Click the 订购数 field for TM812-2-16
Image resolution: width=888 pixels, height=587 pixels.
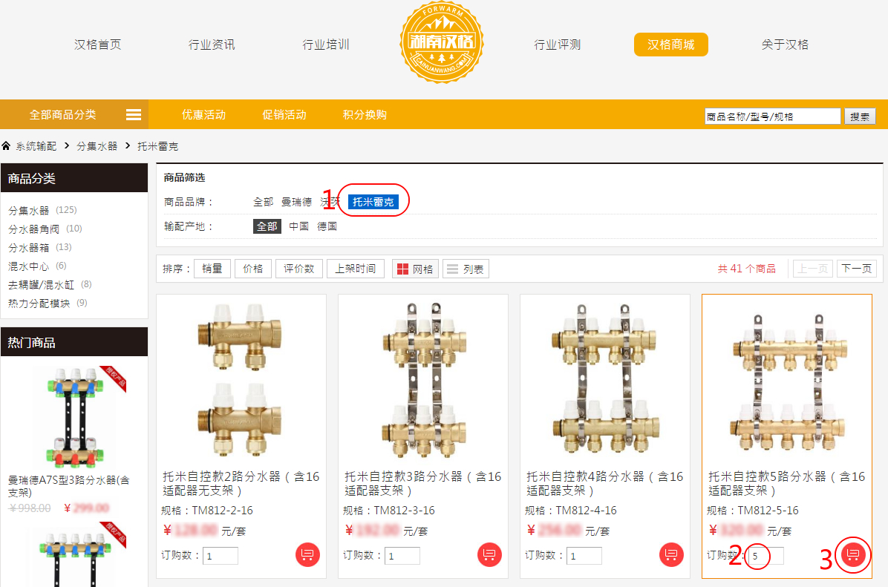[221, 556]
